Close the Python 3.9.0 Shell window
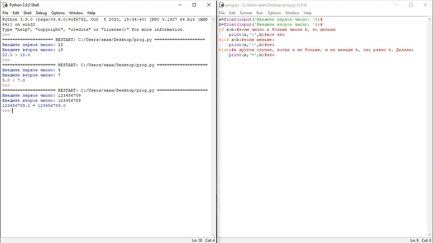 pos(209,5)
